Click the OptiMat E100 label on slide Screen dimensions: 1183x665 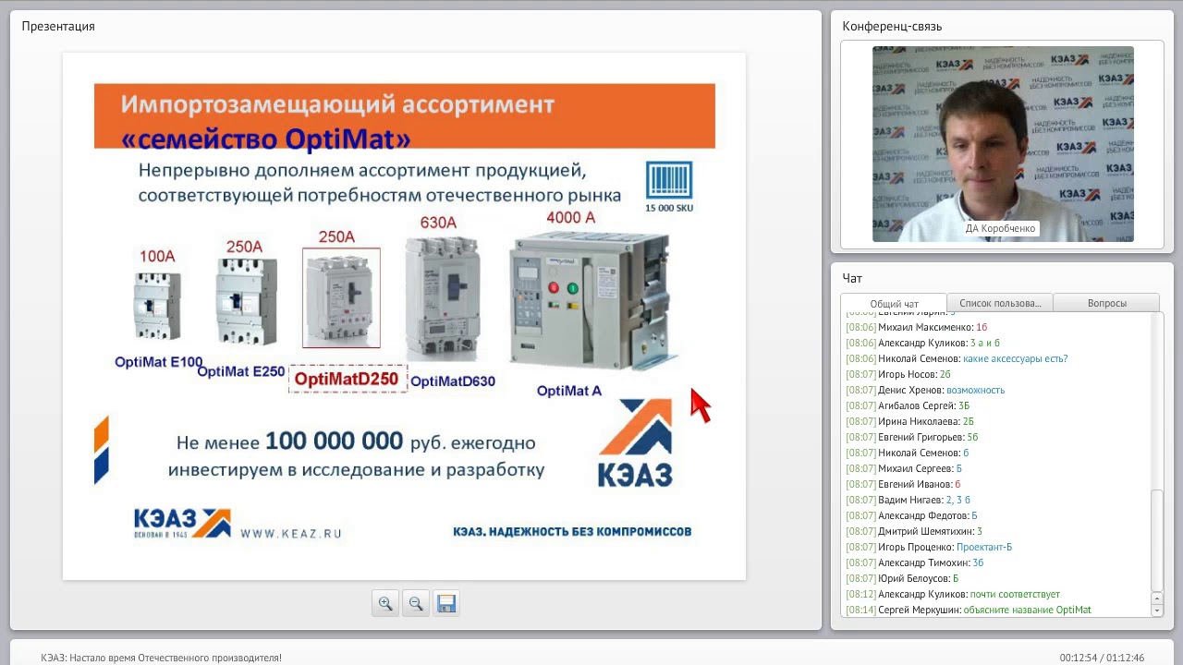point(158,362)
